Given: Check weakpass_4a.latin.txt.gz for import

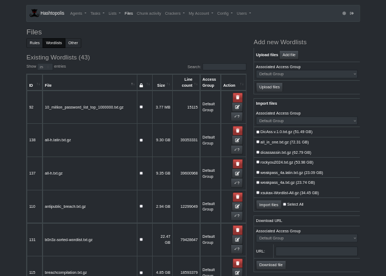Looking at the screenshot, I should [258, 172].
